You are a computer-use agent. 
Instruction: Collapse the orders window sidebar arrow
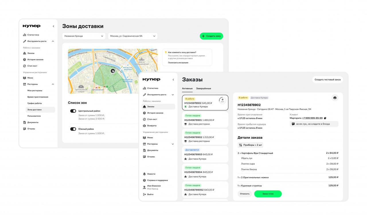point(173,80)
